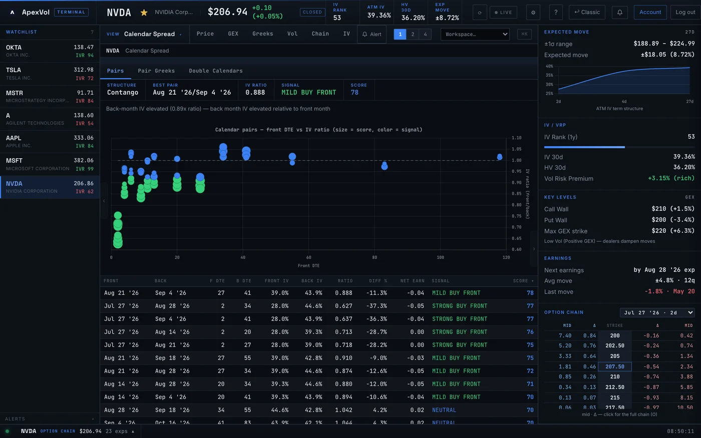Click the Aug 21 / Sep 4 pair row
Image resolution: width=701 pixels, height=438 pixels.
tap(319, 293)
